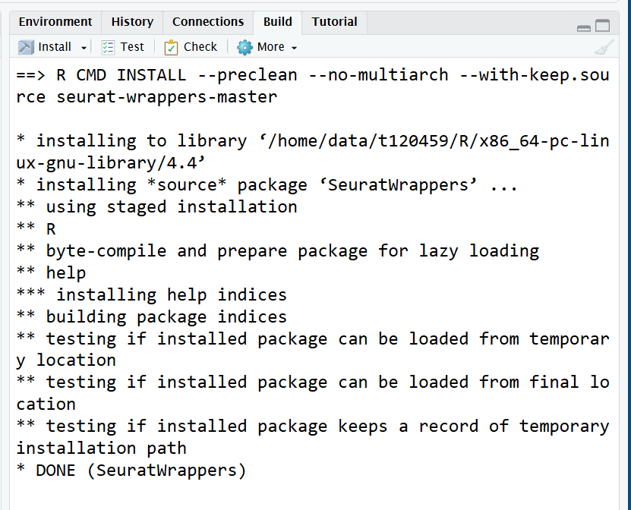Switch to the Environment tab

point(55,22)
